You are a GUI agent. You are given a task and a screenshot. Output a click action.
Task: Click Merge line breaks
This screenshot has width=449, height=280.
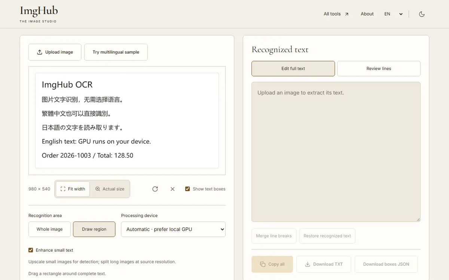pos(274,236)
